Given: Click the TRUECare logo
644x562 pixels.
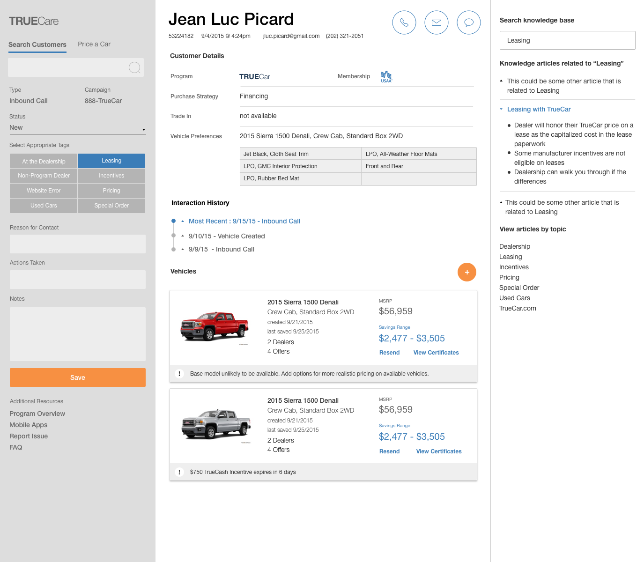Looking at the screenshot, I should pyautogui.click(x=33, y=21).
